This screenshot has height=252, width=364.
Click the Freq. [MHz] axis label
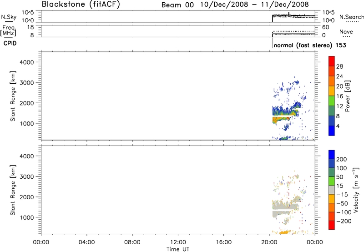click(x=8, y=30)
